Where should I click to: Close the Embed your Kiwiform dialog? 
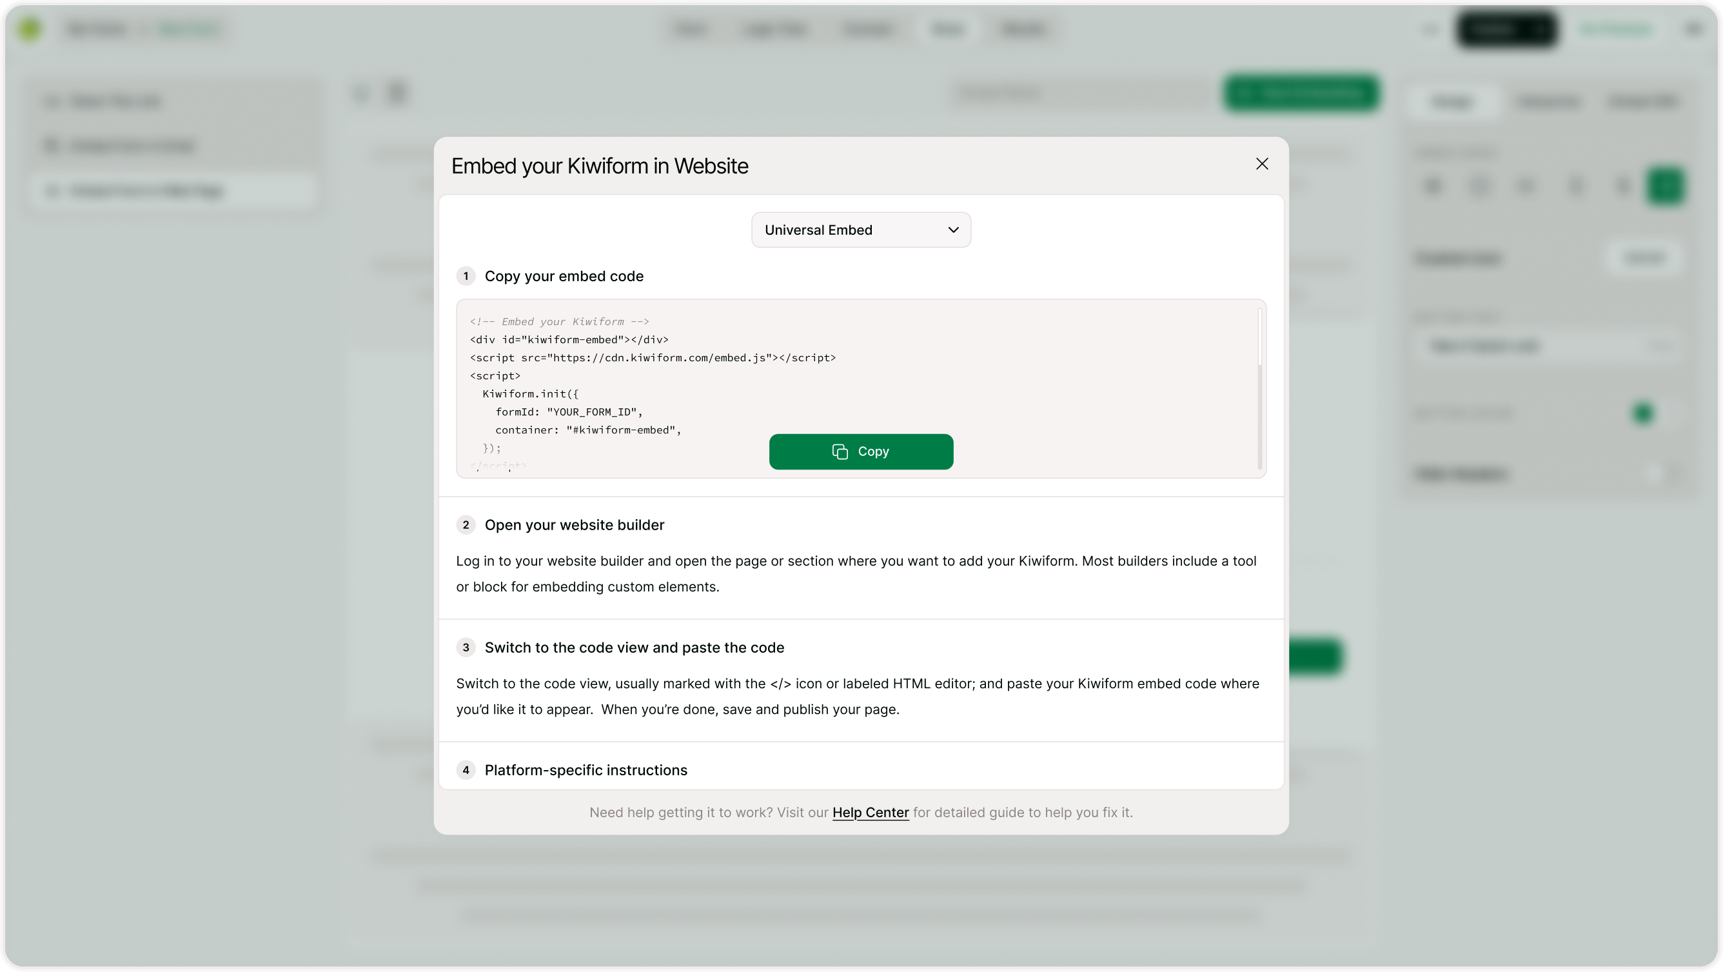click(x=1261, y=164)
